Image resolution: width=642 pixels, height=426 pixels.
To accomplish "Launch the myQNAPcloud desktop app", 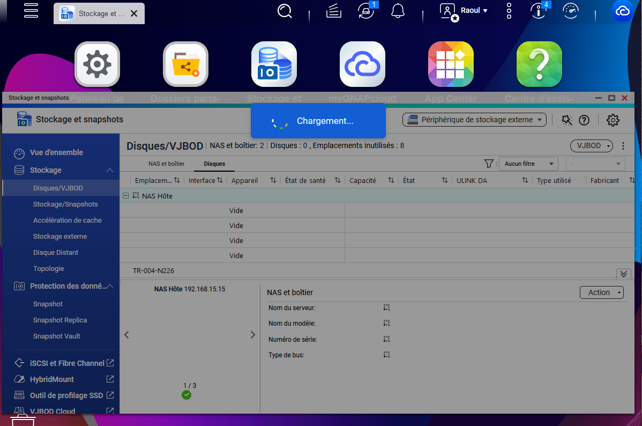I will click(362, 64).
